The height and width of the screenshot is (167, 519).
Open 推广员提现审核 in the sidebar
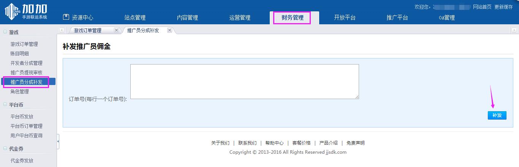(27, 72)
